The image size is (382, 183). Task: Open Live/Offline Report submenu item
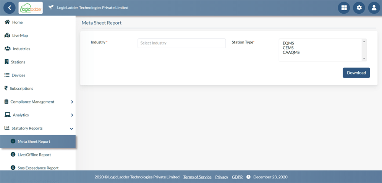pos(38,154)
